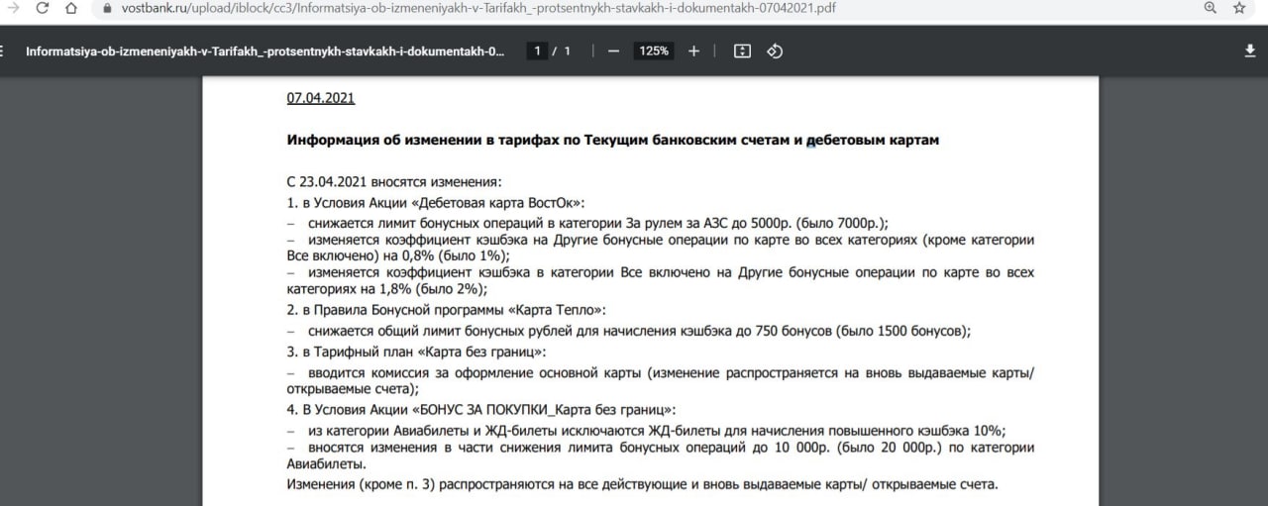Image resolution: width=1268 pixels, height=506 pixels.
Task: Download the PDF with download icon
Action: (1249, 51)
